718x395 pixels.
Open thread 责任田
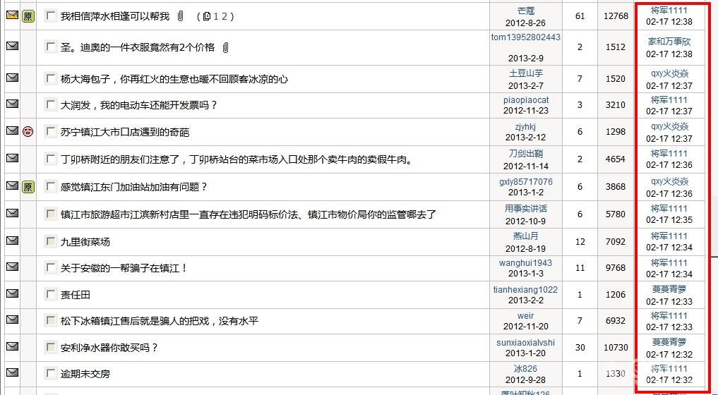(75, 294)
